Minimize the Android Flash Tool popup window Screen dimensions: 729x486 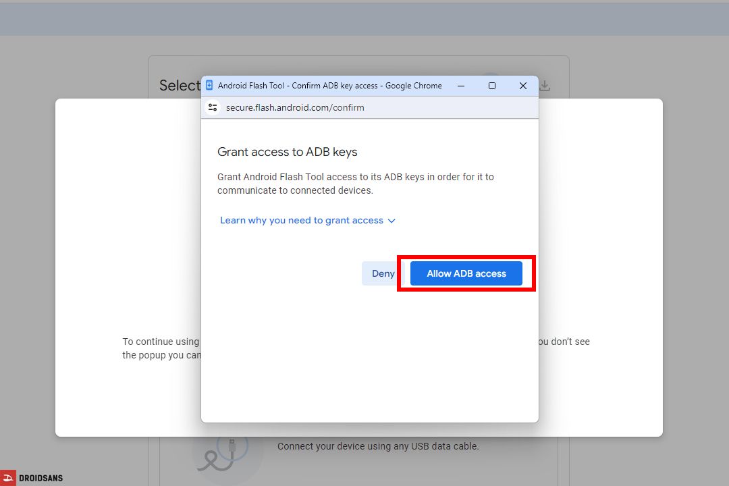pyautogui.click(x=460, y=86)
